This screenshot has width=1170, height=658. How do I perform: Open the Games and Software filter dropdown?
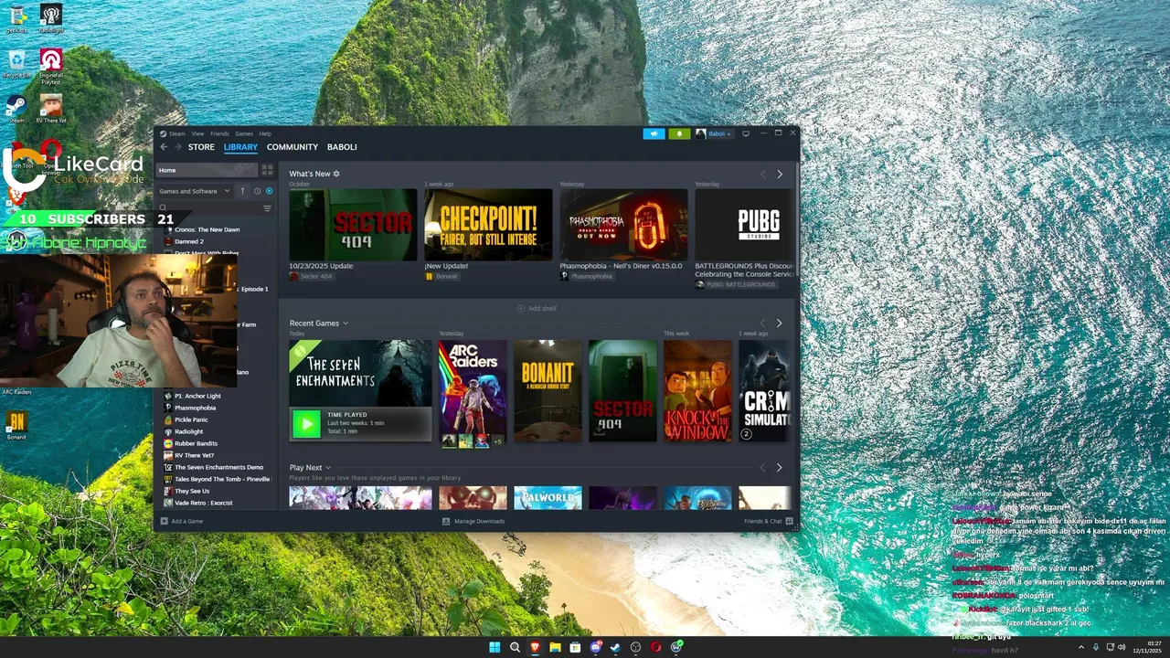tap(195, 191)
